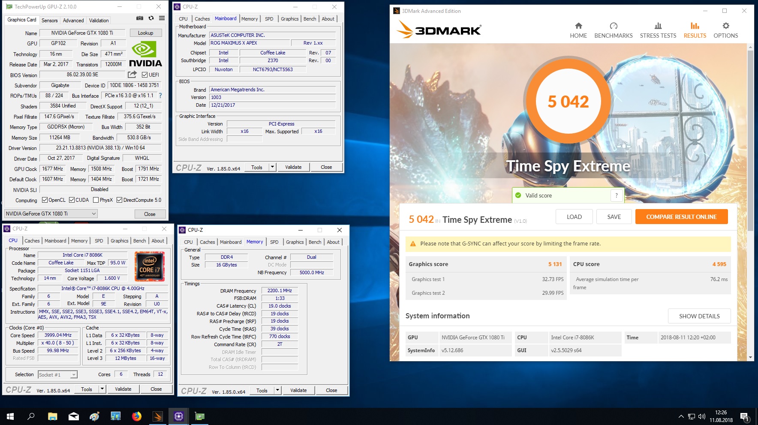Click the BIOS version share/export icon

[132, 75]
